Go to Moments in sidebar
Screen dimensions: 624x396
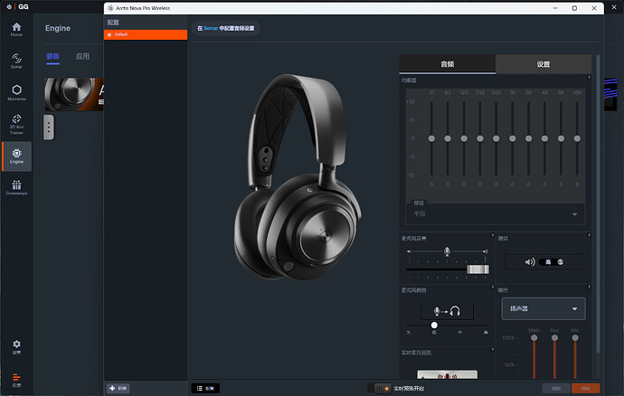16,92
